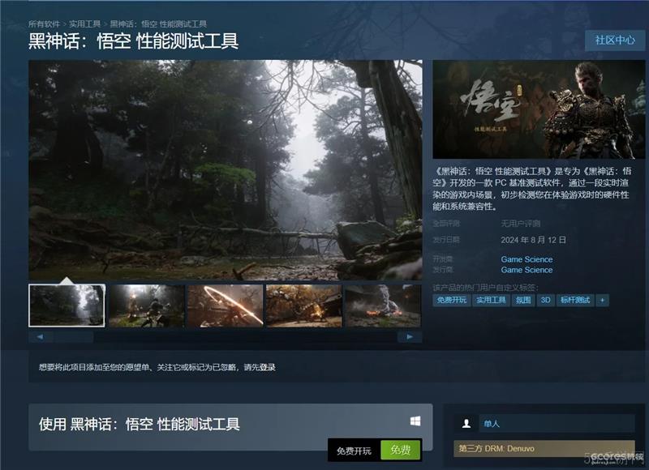Click the 第三方 DRM: Denuvo notice
This screenshot has width=649, height=470.
(x=544, y=448)
